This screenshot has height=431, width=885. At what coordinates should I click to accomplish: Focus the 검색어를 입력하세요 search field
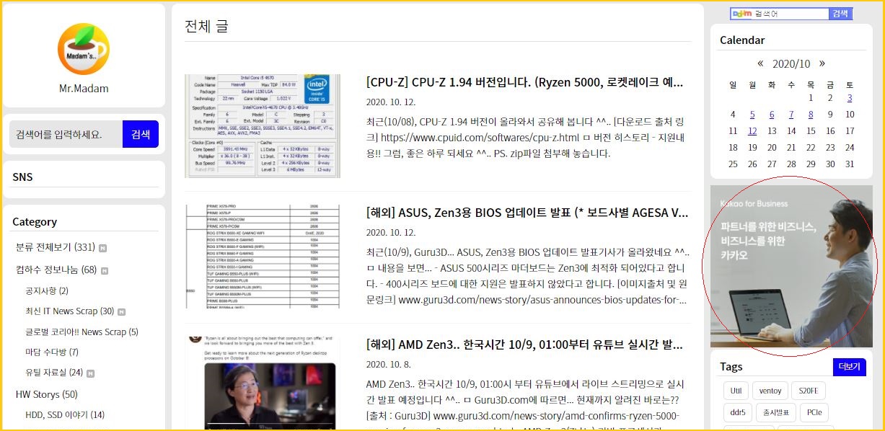[x=66, y=134]
